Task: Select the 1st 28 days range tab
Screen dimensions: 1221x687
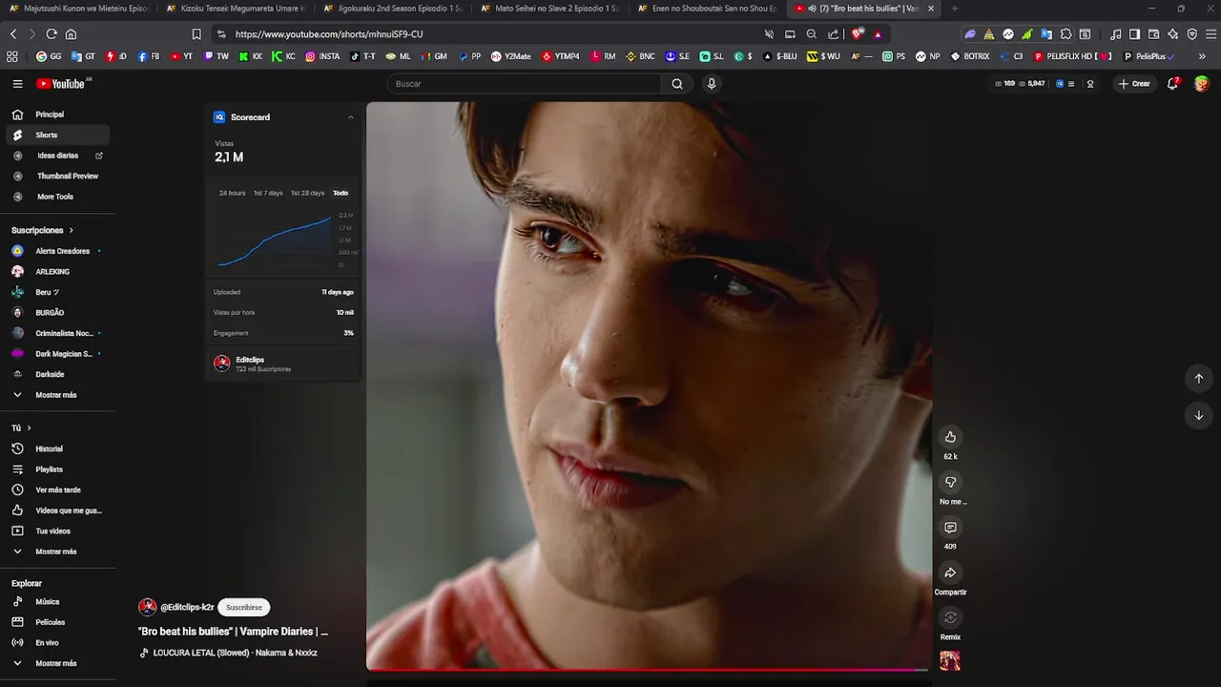Action: [x=307, y=193]
